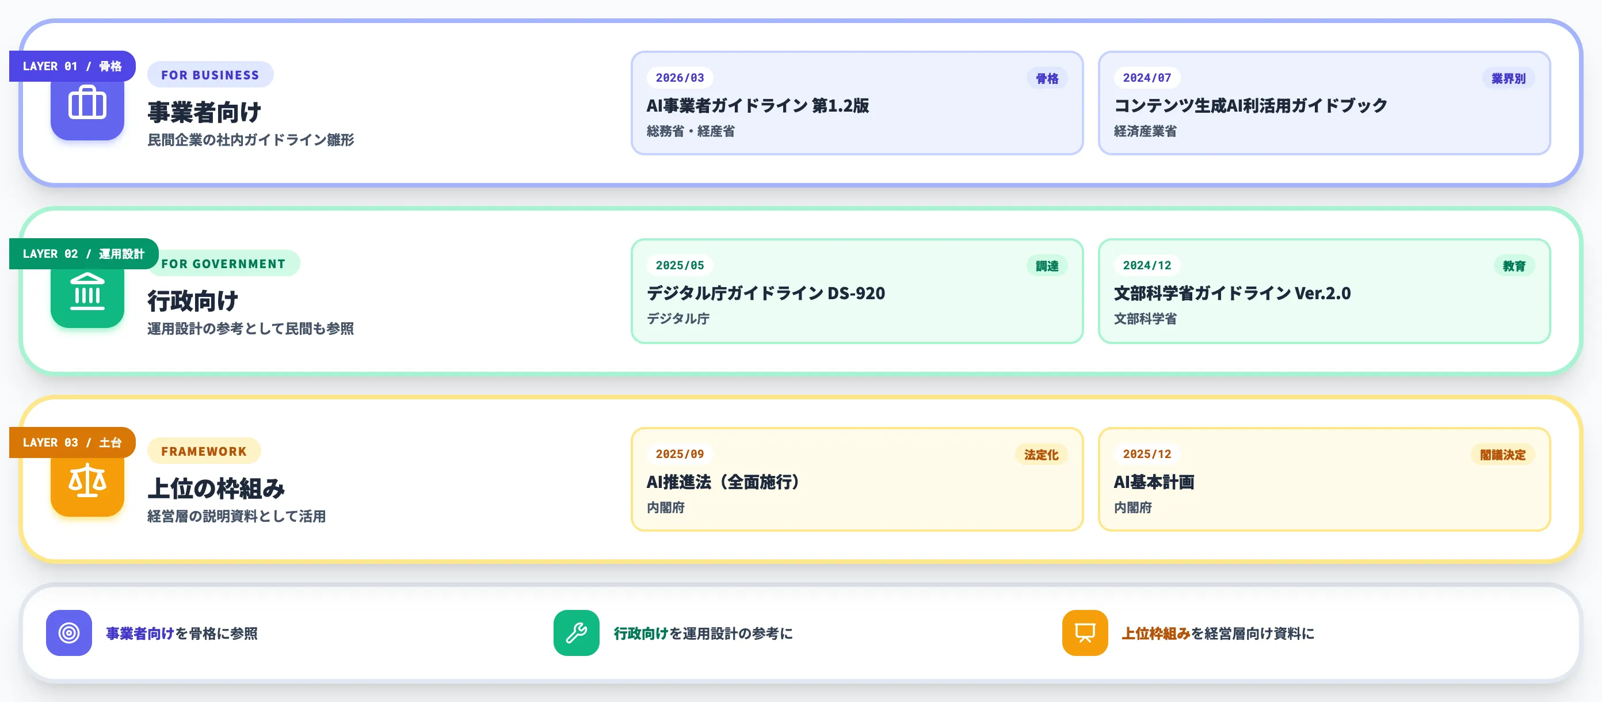Screen dimensions: 1602x702
Task: Click the 法定化 tag
Action: point(1041,455)
